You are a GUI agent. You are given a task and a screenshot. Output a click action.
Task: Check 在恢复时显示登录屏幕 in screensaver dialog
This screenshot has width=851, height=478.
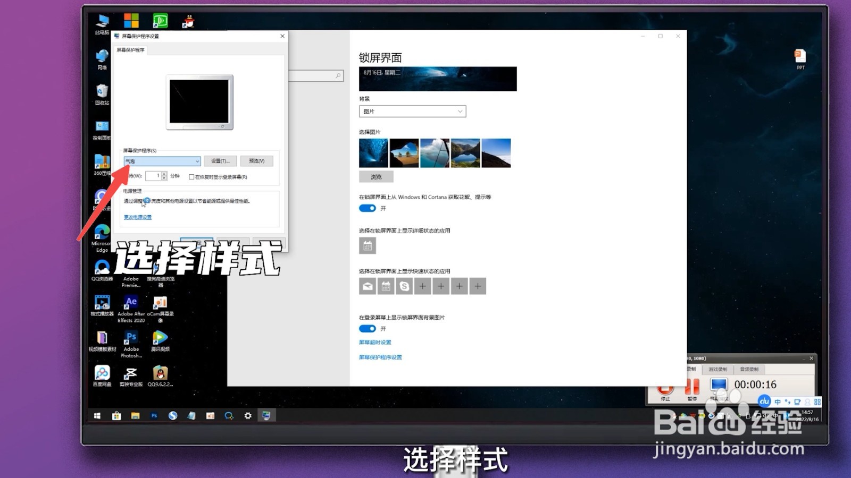pyautogui.click(x=191, y=176)
